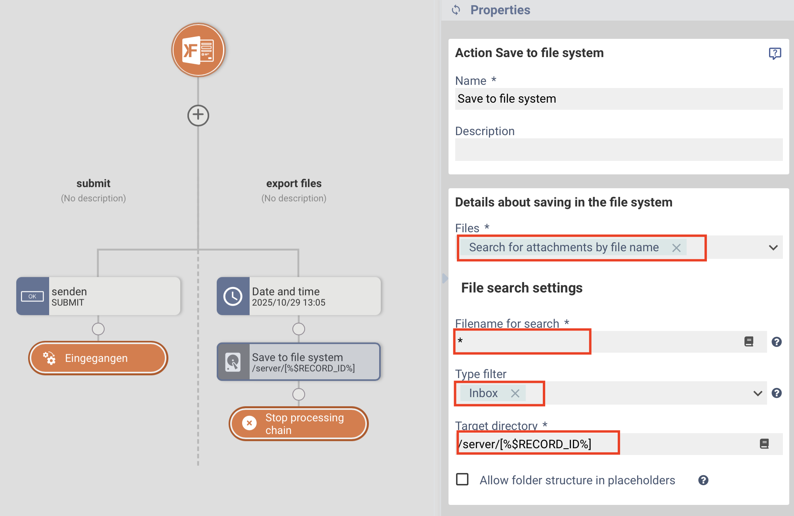Image resolution: width=794 pixels, height=516 pixels.
Task: Click the Date and time clock icon
Action: tap(233, 296)
